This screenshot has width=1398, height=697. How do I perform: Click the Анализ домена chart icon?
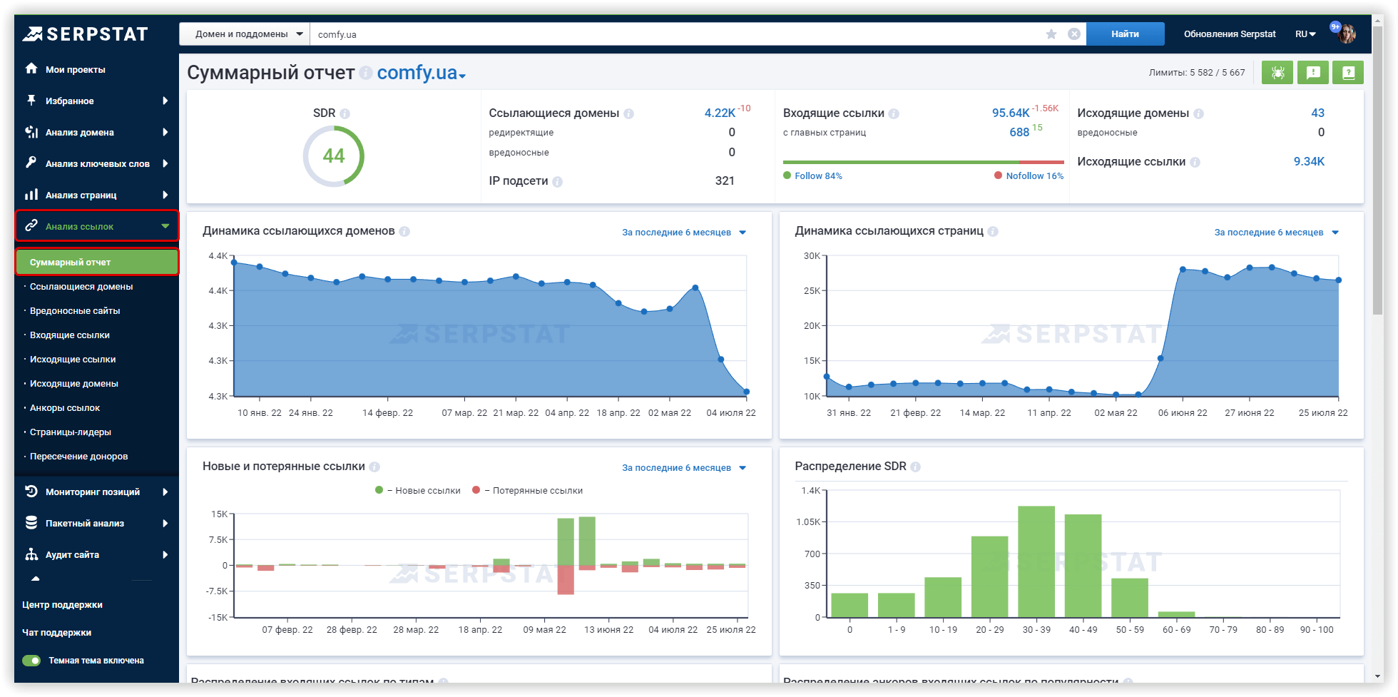click(x=31, y=132)
